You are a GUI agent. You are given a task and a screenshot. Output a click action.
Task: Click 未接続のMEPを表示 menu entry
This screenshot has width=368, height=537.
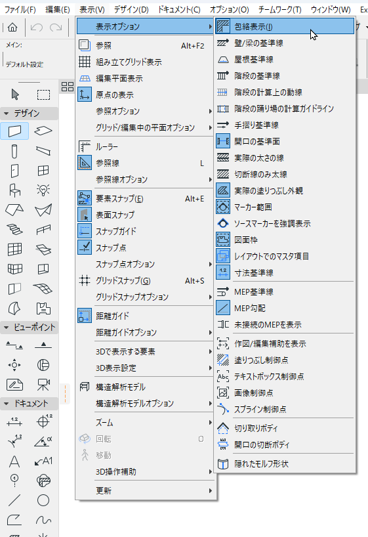pyautogui.click(x=285, y=325)
